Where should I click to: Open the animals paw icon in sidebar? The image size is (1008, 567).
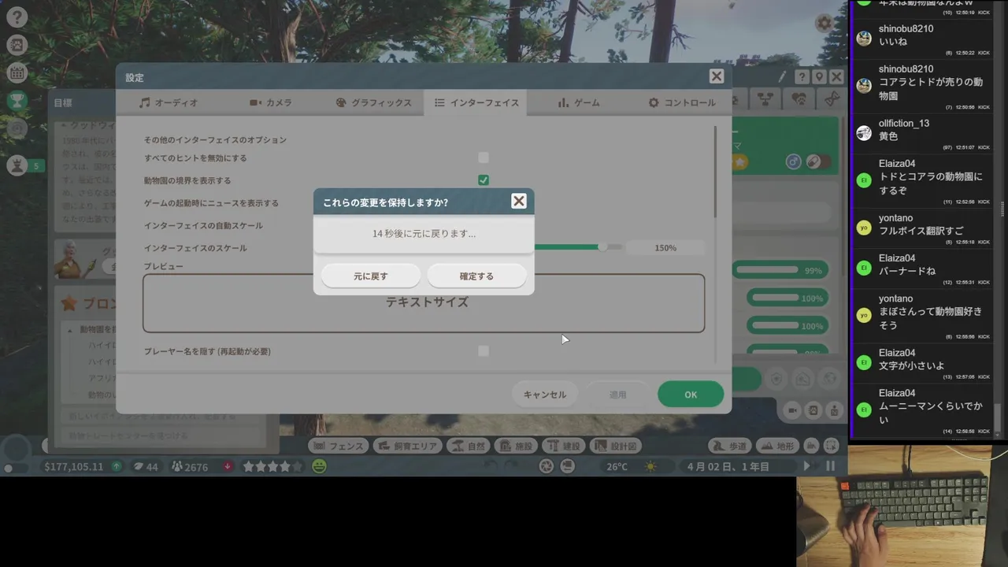17,44
